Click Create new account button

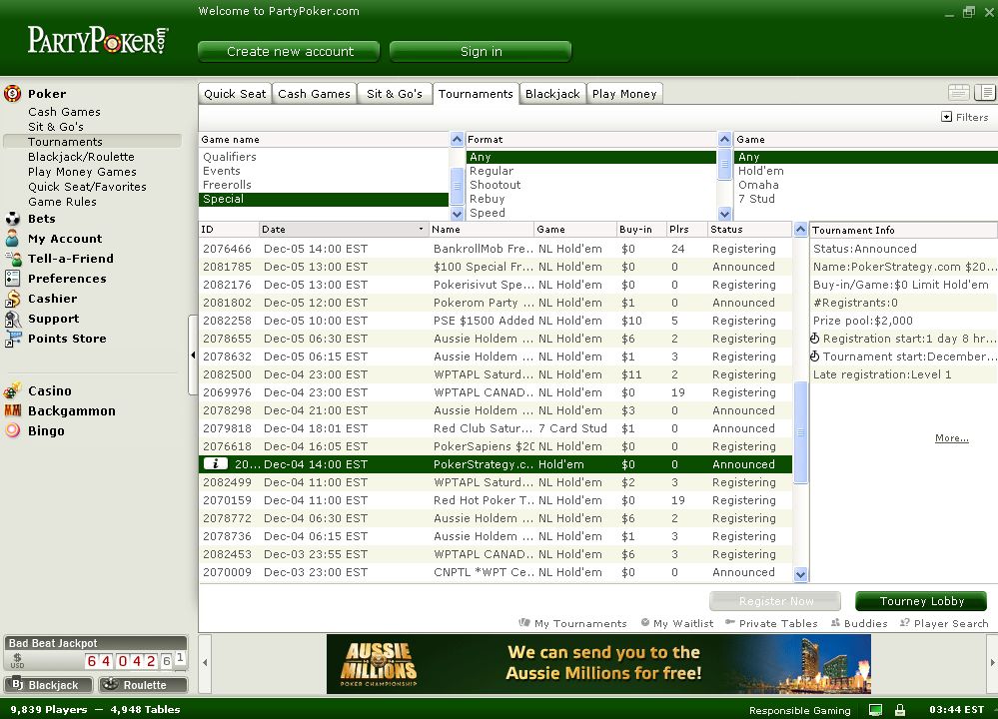(x=290, y=52)
